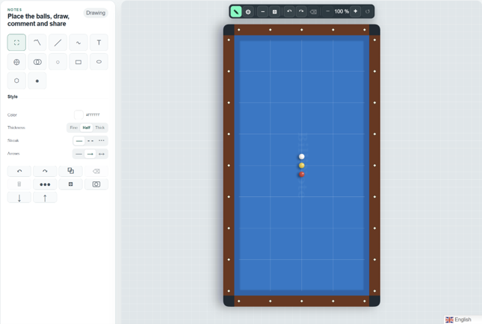Select the freehand curve tool
This screenshot has width=482, height=324.
[78, 43]
